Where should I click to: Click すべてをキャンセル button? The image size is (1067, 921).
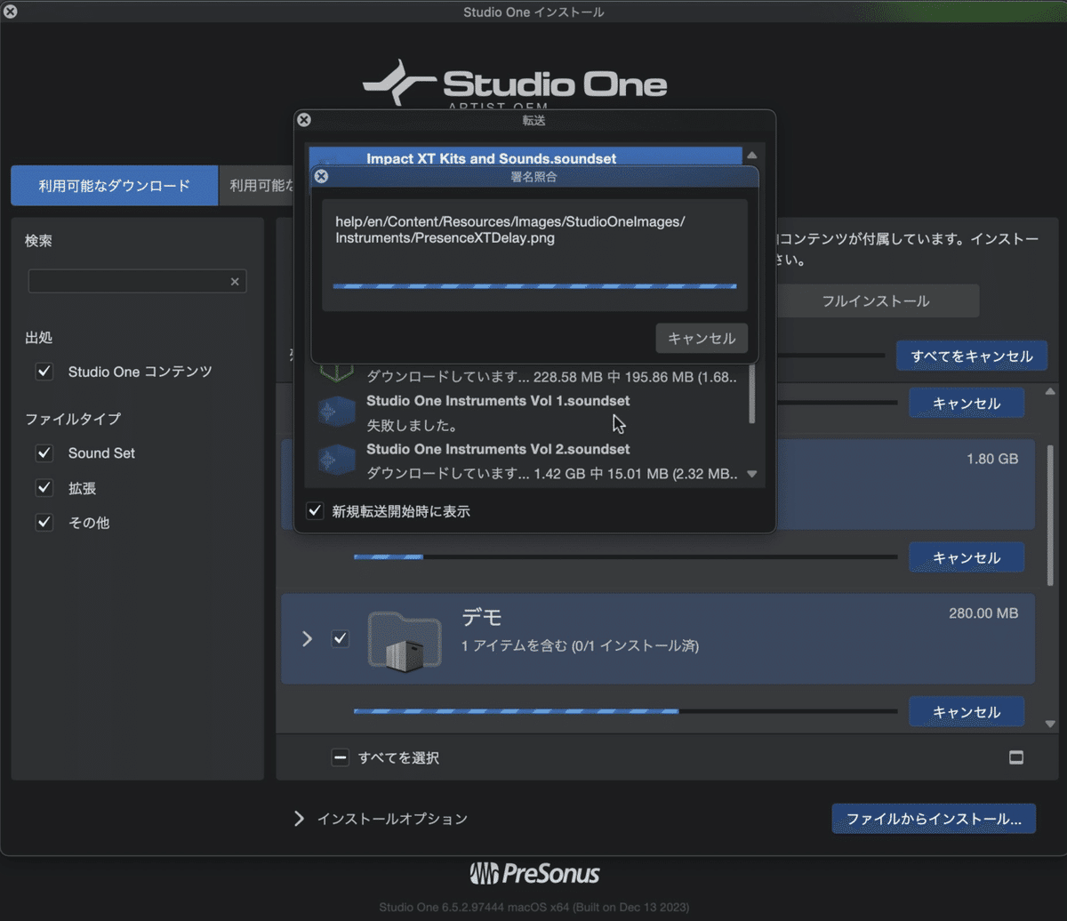tap(972, 356)
